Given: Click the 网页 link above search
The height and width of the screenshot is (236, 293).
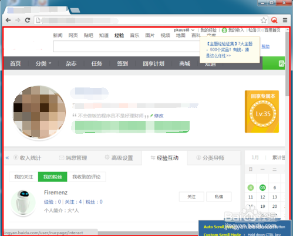Looking at the screenshot, I should coord(73,35).
